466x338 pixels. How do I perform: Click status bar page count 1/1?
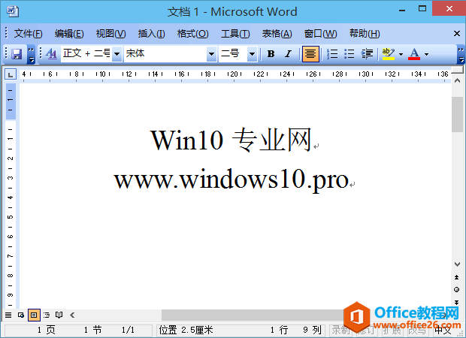tap(128, 330)
